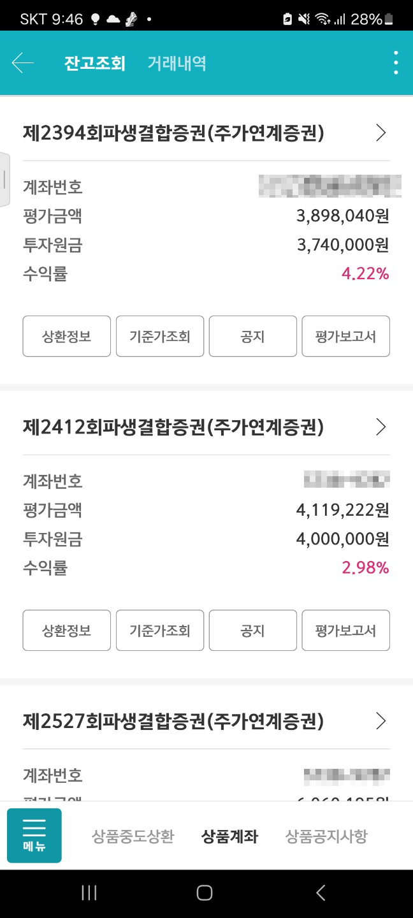
Task: Select the 잔고조회 tab
Action: point(94,63)
